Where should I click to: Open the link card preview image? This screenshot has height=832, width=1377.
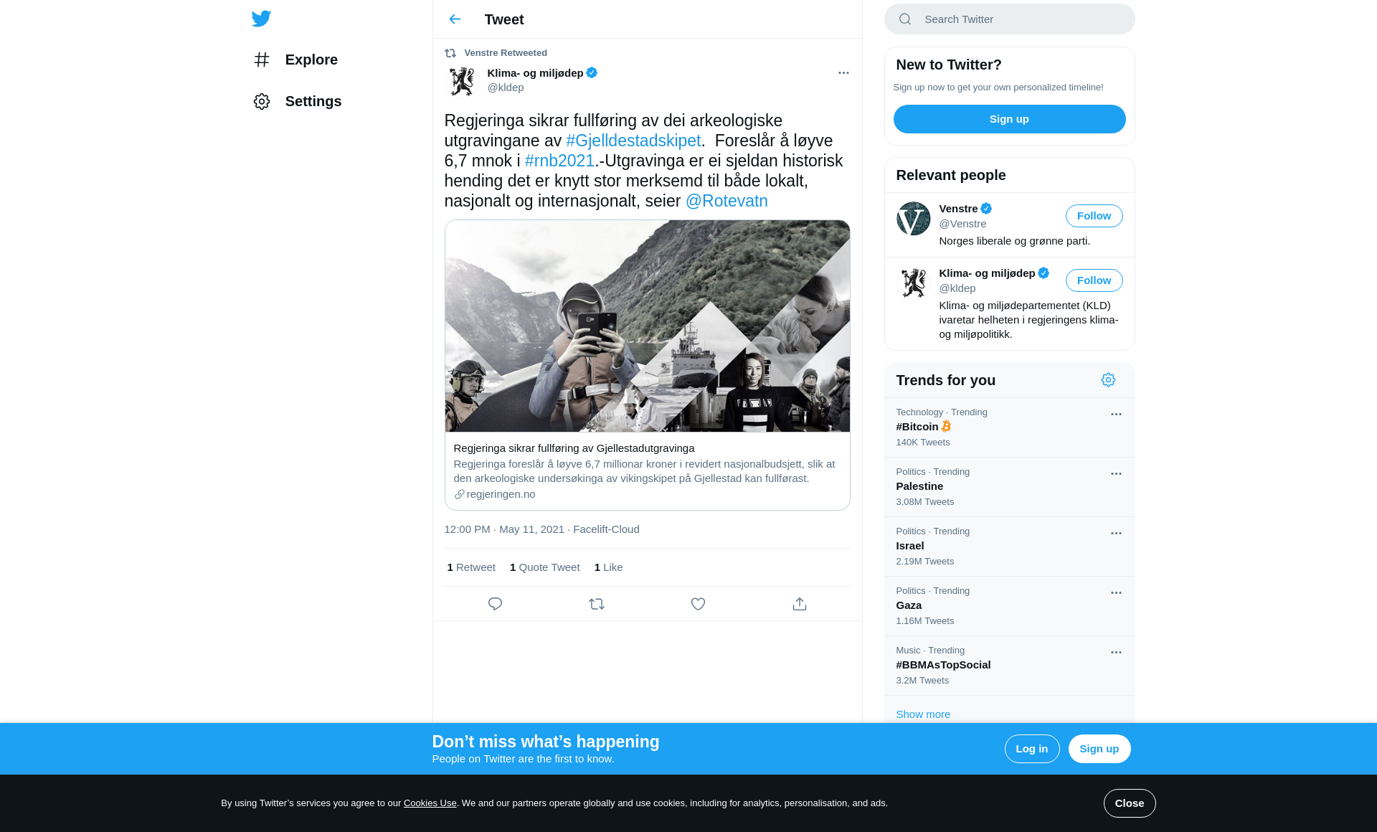tap(647, 326)
